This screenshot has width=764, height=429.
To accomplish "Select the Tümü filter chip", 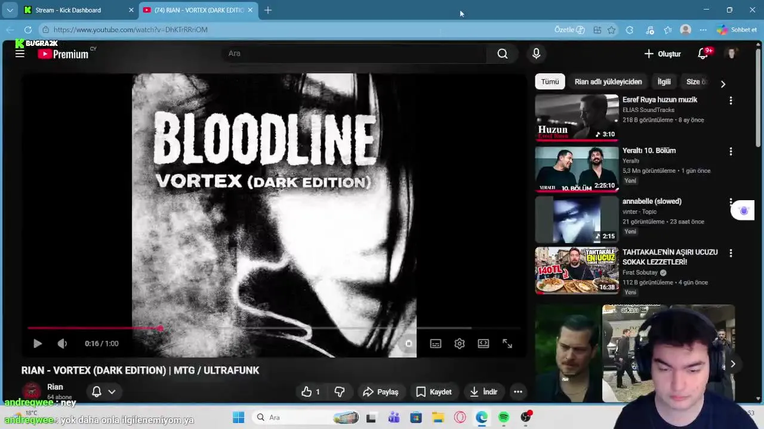I will click(550, 82).
